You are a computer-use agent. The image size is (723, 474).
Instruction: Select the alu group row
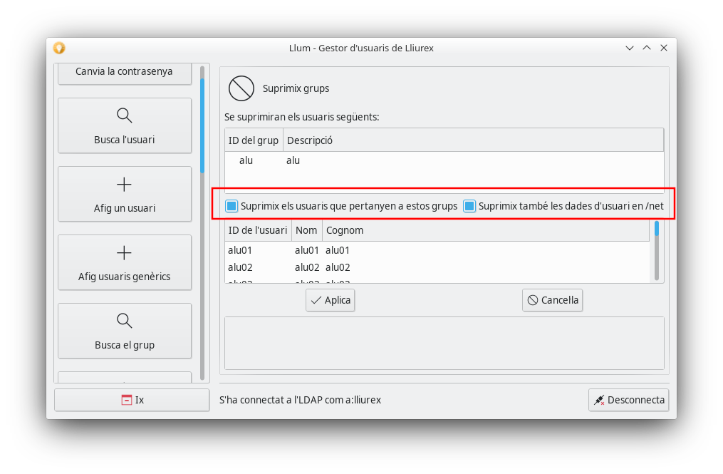point(246,161)
